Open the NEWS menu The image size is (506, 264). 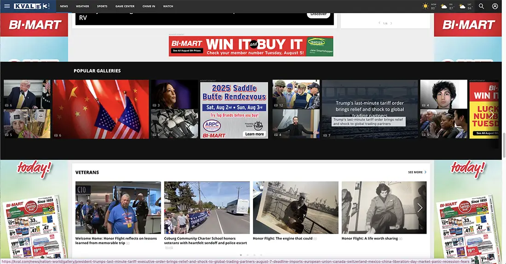click(x=64, y=6)
